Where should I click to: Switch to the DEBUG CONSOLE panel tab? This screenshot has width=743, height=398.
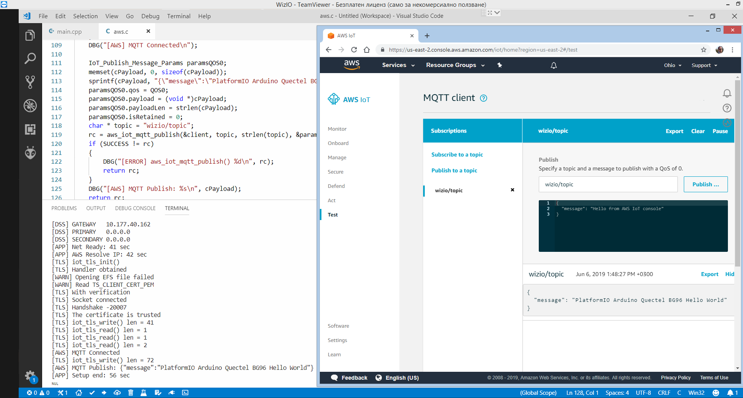[135, 208]
